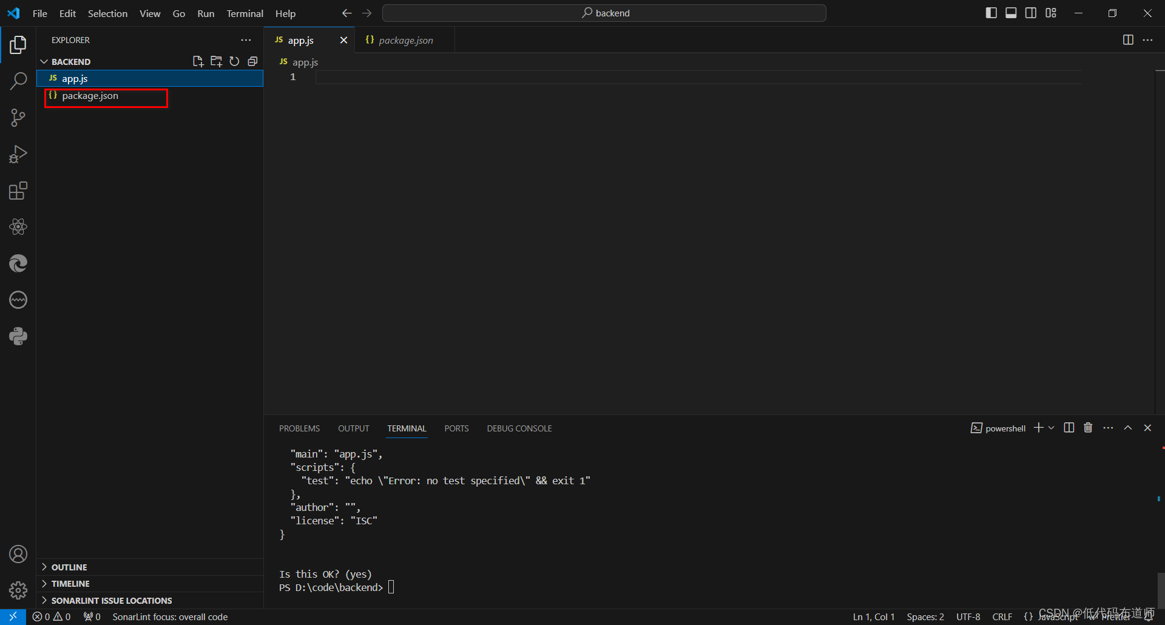Switch to the DEBUG CONSOLE tab
Image resolution: width=1165 pixels, height=625 pixels.
(x=519, y=428)
